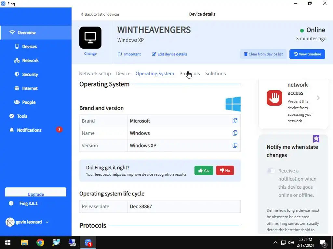Click Change under the device icon
The height and width of the screenshot is (249, 333).
[90, 53]
